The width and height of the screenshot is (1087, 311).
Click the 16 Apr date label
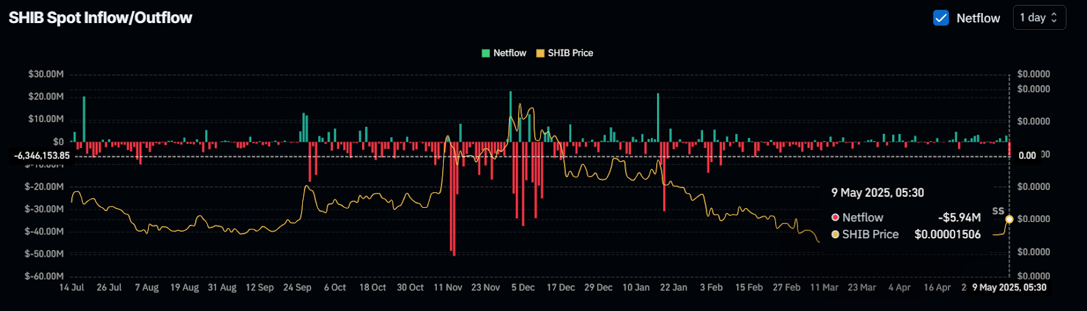[x=937, y=287]
